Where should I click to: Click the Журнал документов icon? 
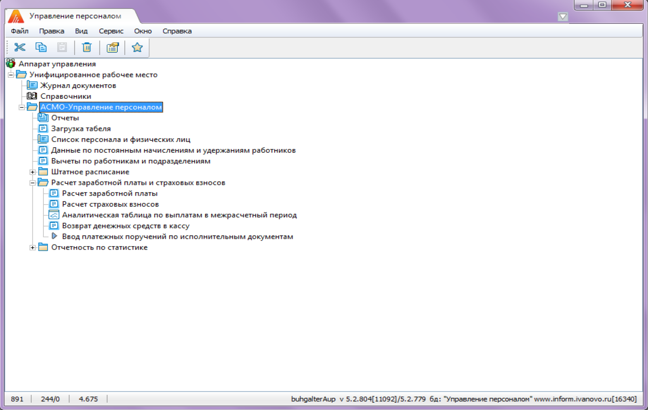tap(32, 85)
